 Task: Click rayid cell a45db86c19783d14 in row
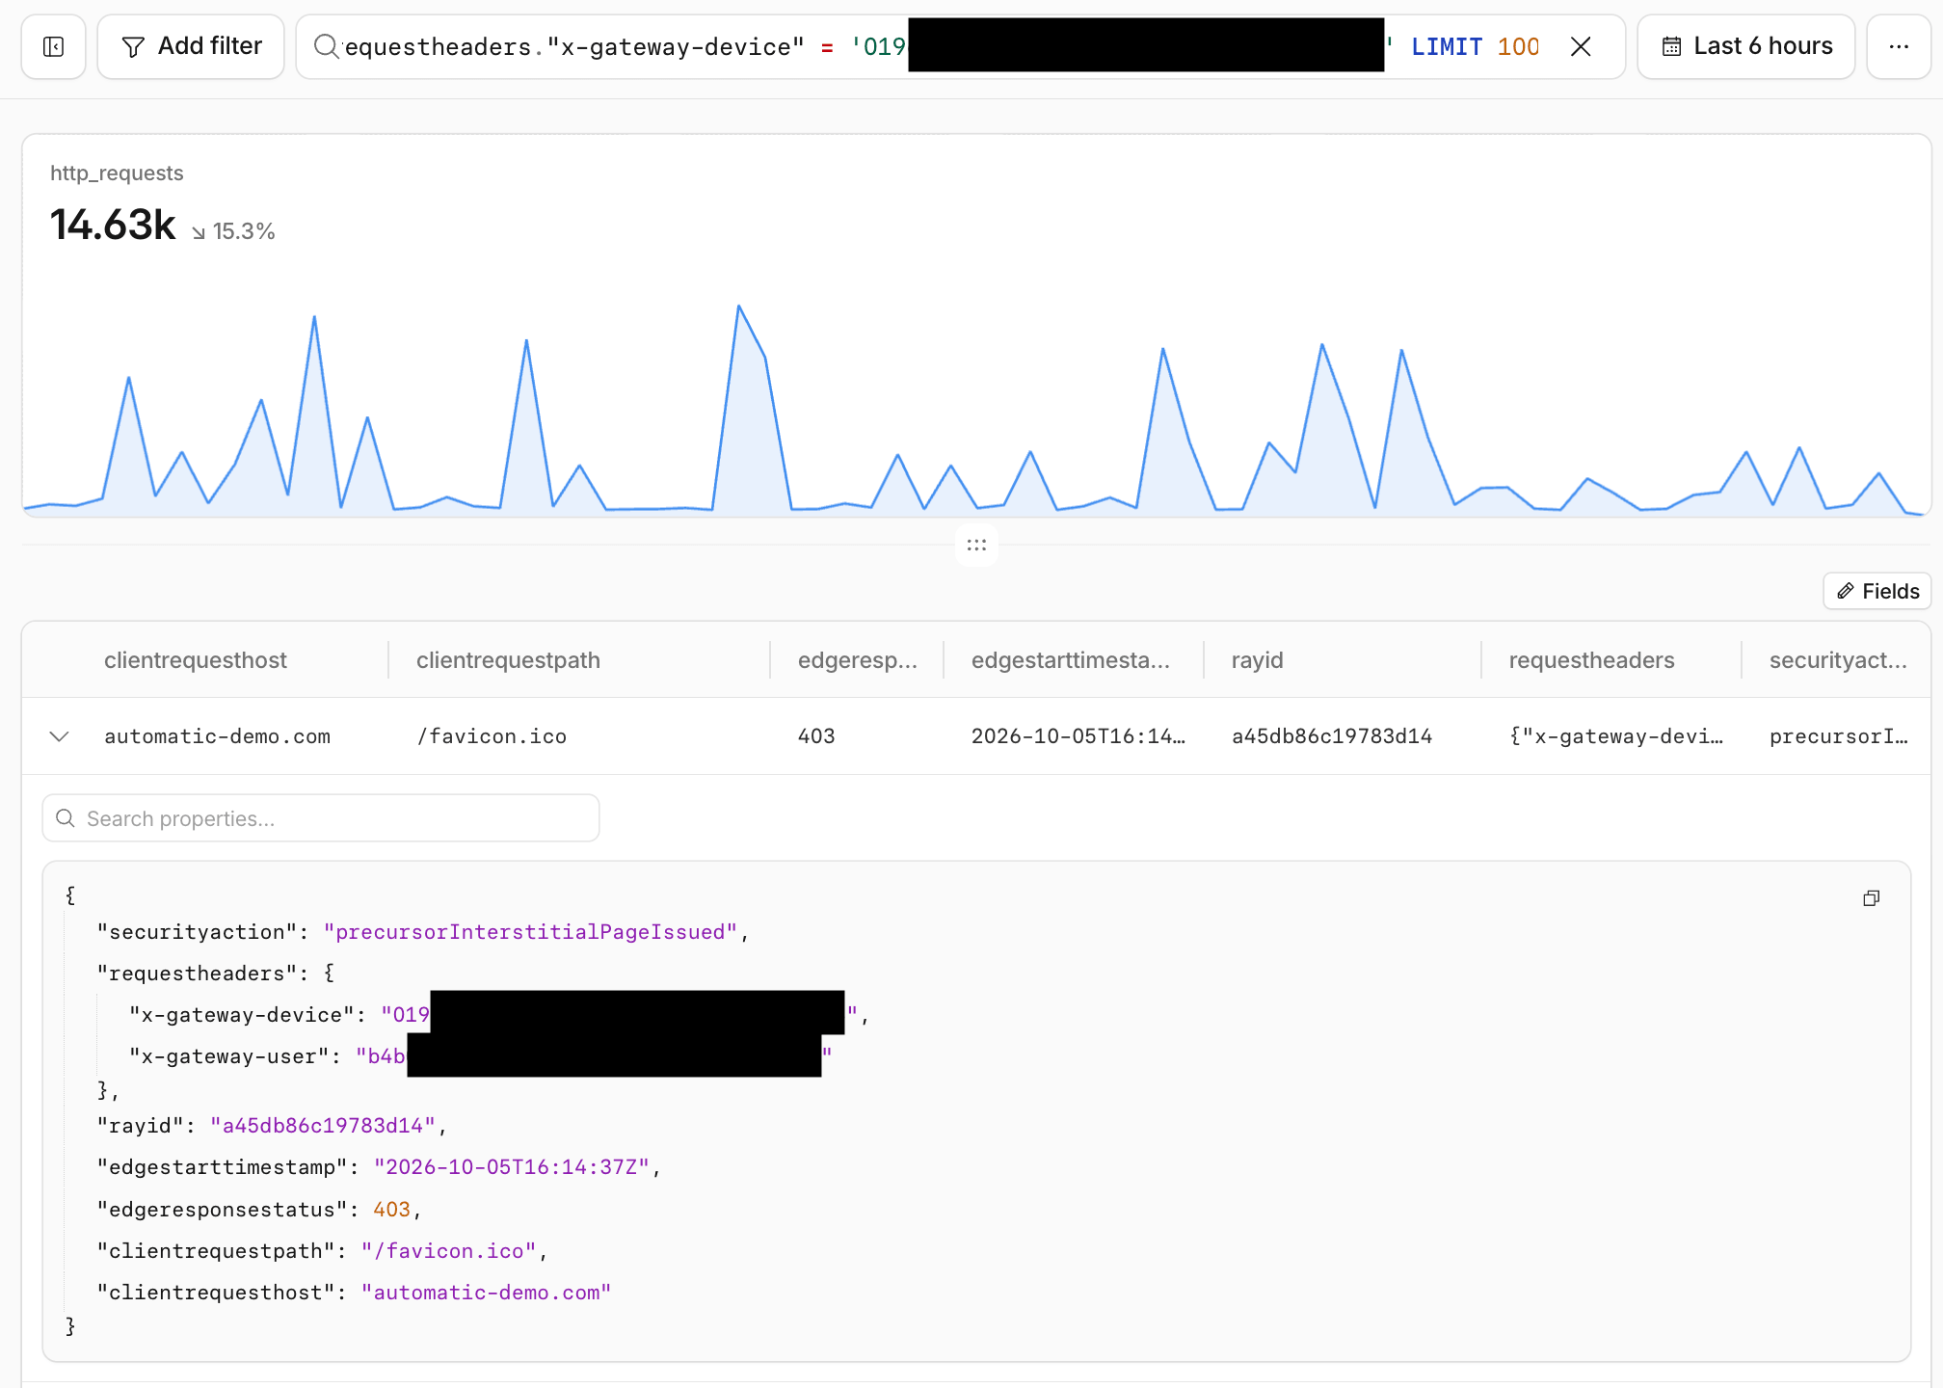[1332, 736]
